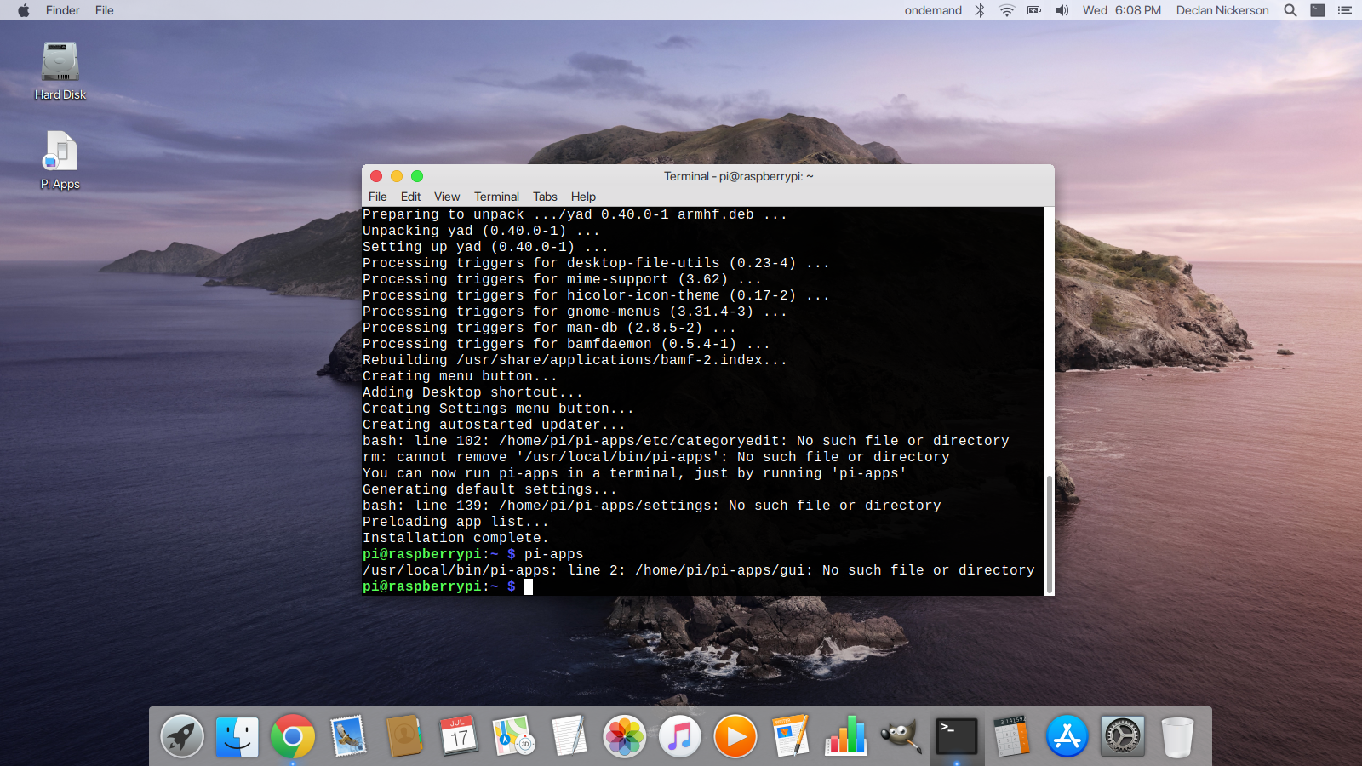Open the Bluetooth menu in the menu bar
The image size is (1362, 766).
click(x=979, y=10)
